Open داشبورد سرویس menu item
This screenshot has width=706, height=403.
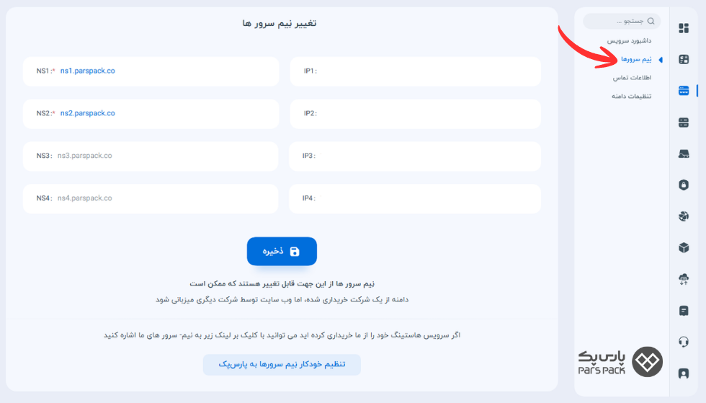[x=629, y=40]
